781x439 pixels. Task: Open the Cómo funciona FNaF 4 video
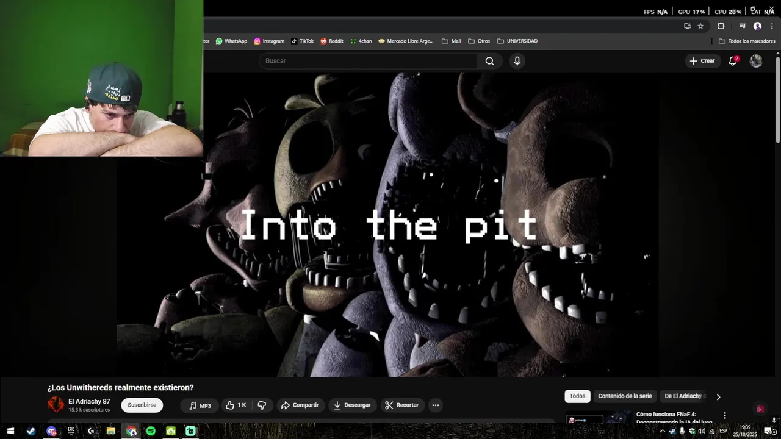pos(674,418)
